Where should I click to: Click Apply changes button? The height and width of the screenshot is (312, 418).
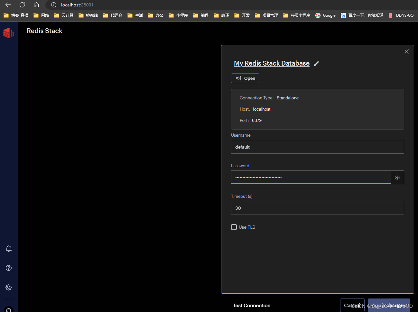(389, 306)
